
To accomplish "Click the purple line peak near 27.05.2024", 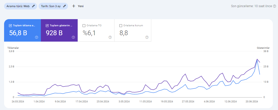I will pyautogui.click(x=186, y=74).
